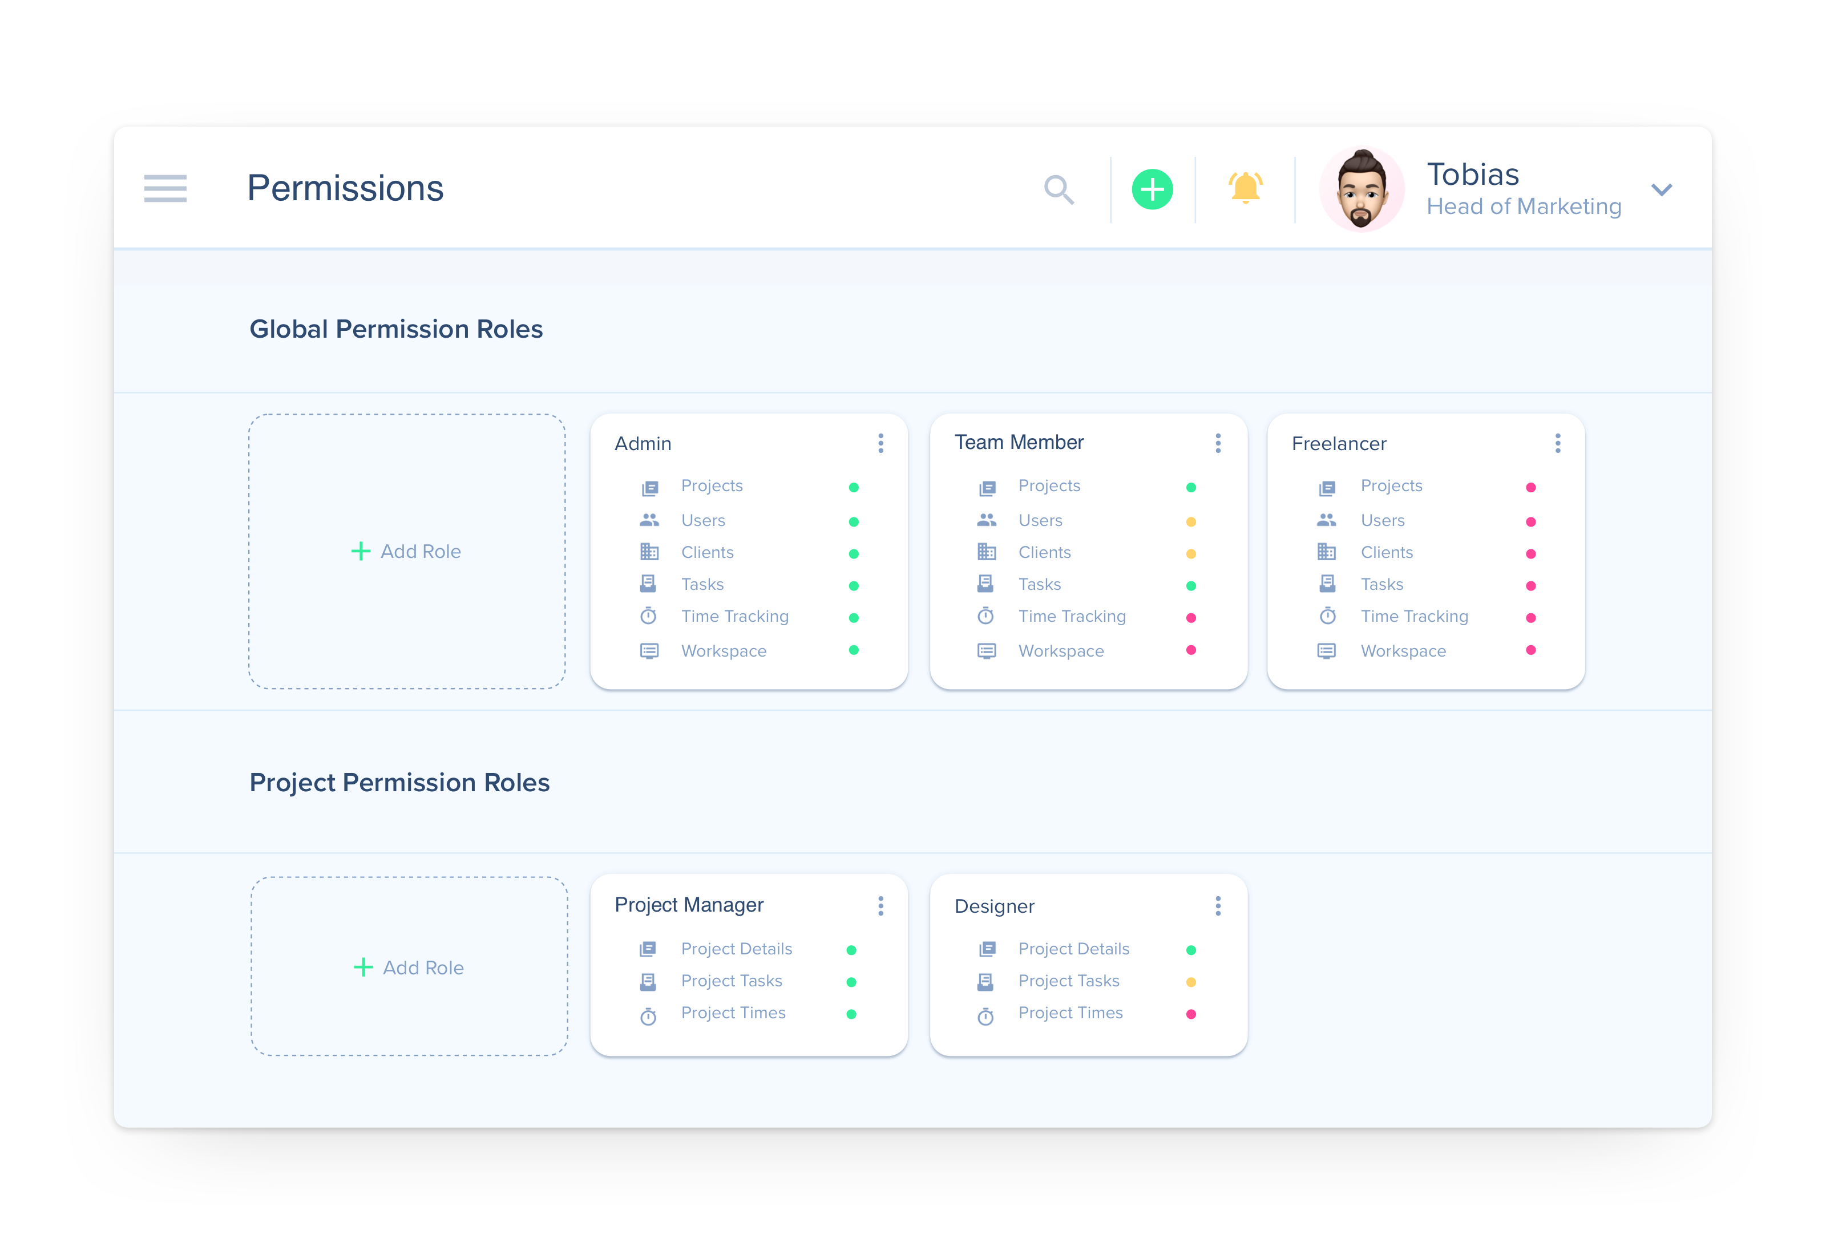Click the Users icon in Freelancer card
This screenshot has height=1255, width=1826.
pyautogui.click(x=1327, y=520)
